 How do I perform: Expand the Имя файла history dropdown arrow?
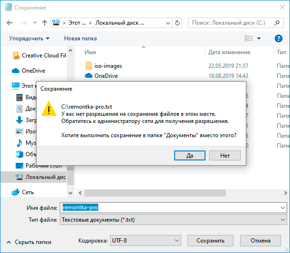282,208
